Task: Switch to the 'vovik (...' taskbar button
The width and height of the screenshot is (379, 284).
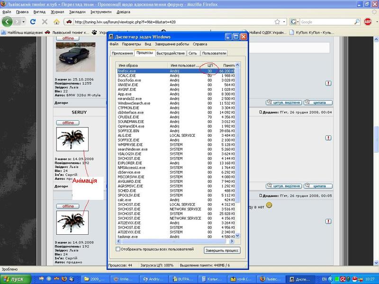Action: pyautogui.click(x=241, y=279)
